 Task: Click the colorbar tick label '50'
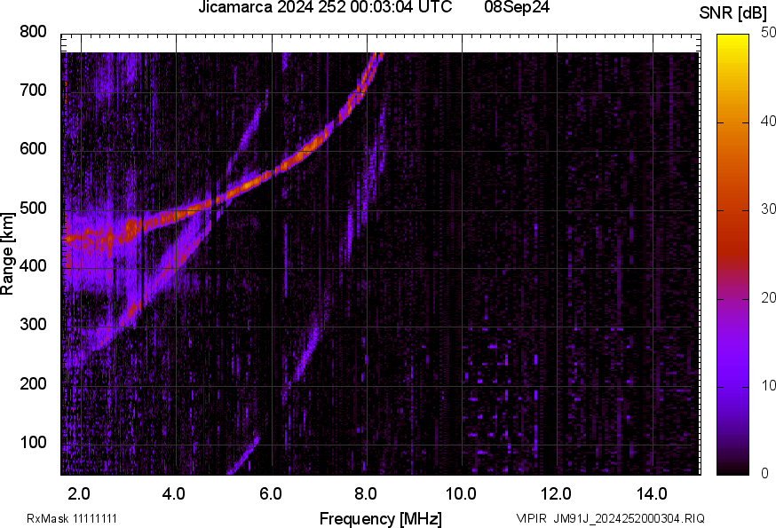[x=769, y=33]
